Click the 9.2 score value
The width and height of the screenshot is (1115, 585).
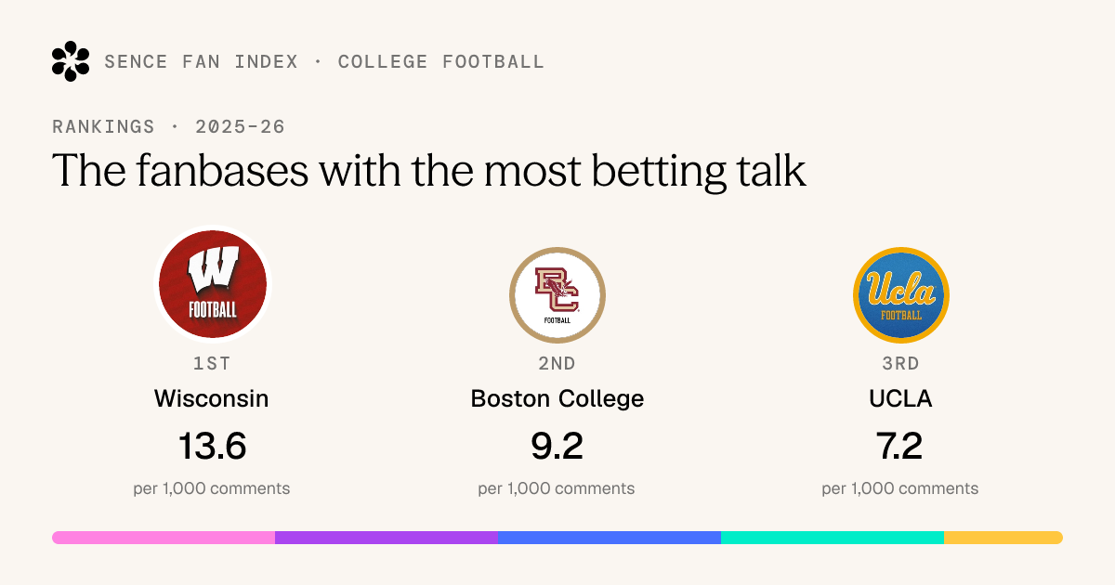pos(557,447)
